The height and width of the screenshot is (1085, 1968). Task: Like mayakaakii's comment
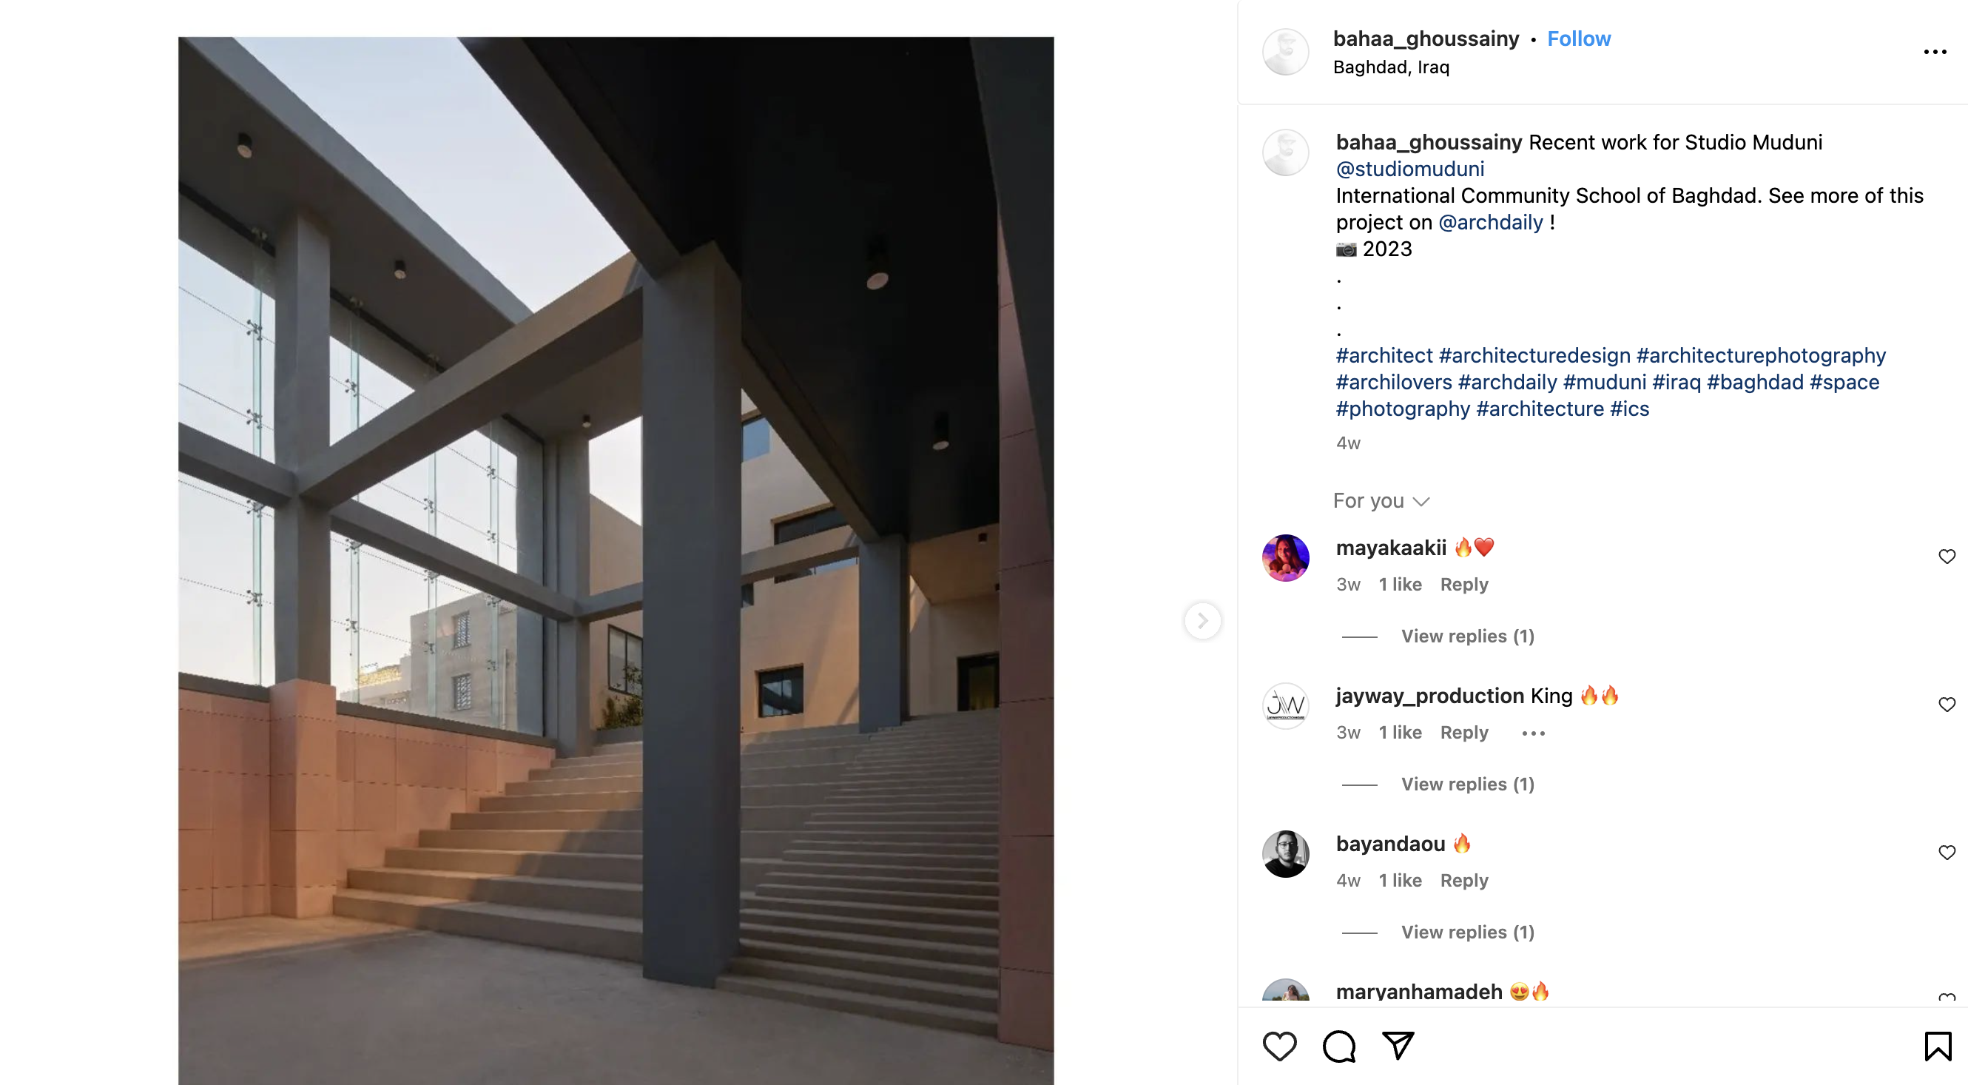point(1947,557)
